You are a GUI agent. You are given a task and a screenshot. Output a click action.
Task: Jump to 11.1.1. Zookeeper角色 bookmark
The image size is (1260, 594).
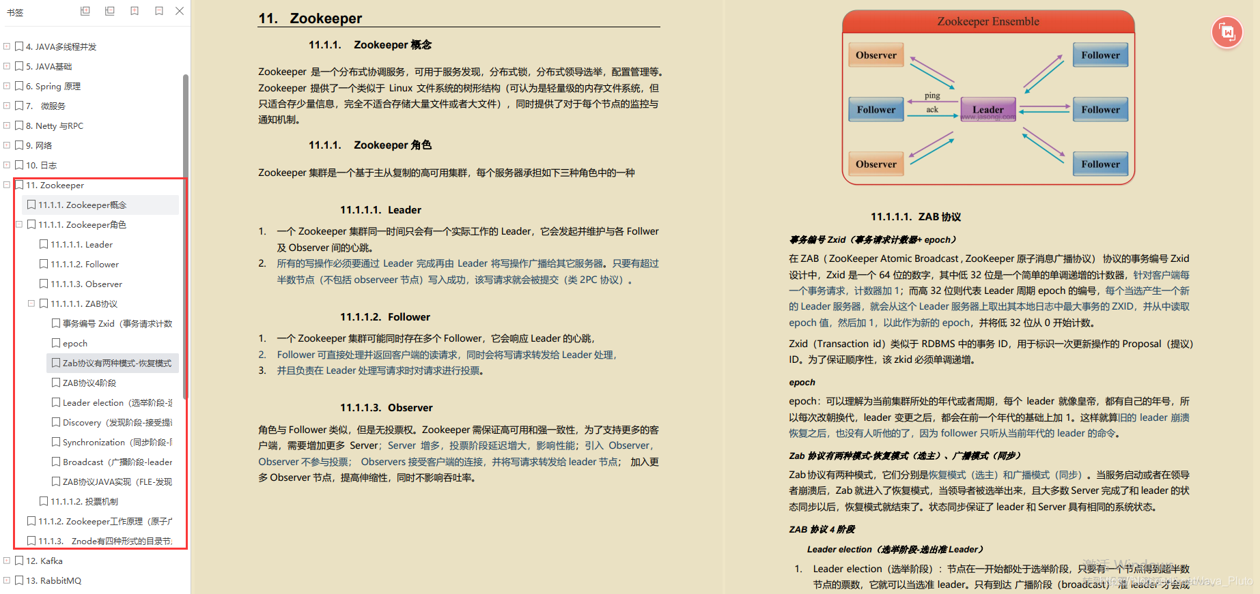[x=82, y=224]
